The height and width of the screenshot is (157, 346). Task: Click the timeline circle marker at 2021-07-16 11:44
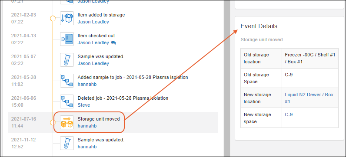pos(53,122)
